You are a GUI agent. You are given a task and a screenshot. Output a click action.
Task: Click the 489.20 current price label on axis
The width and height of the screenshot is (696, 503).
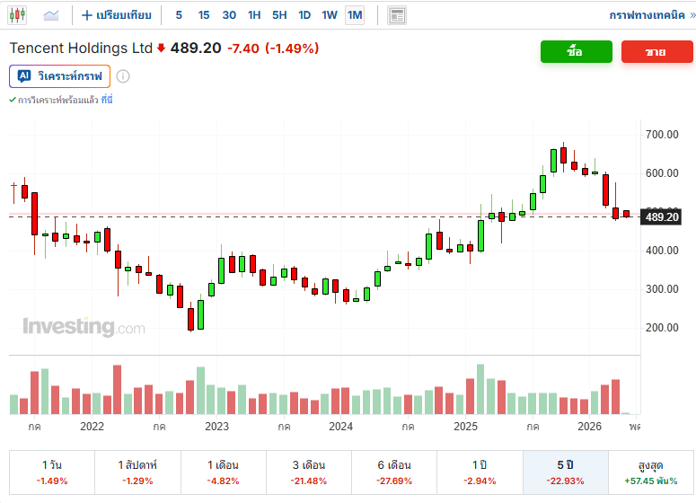pyautogui.click(x=661, y=217)
